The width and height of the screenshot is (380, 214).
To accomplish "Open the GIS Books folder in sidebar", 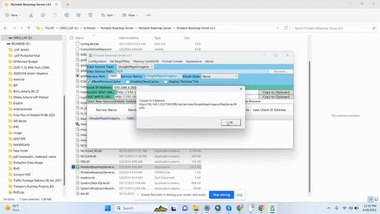I will tap(20, 121).
